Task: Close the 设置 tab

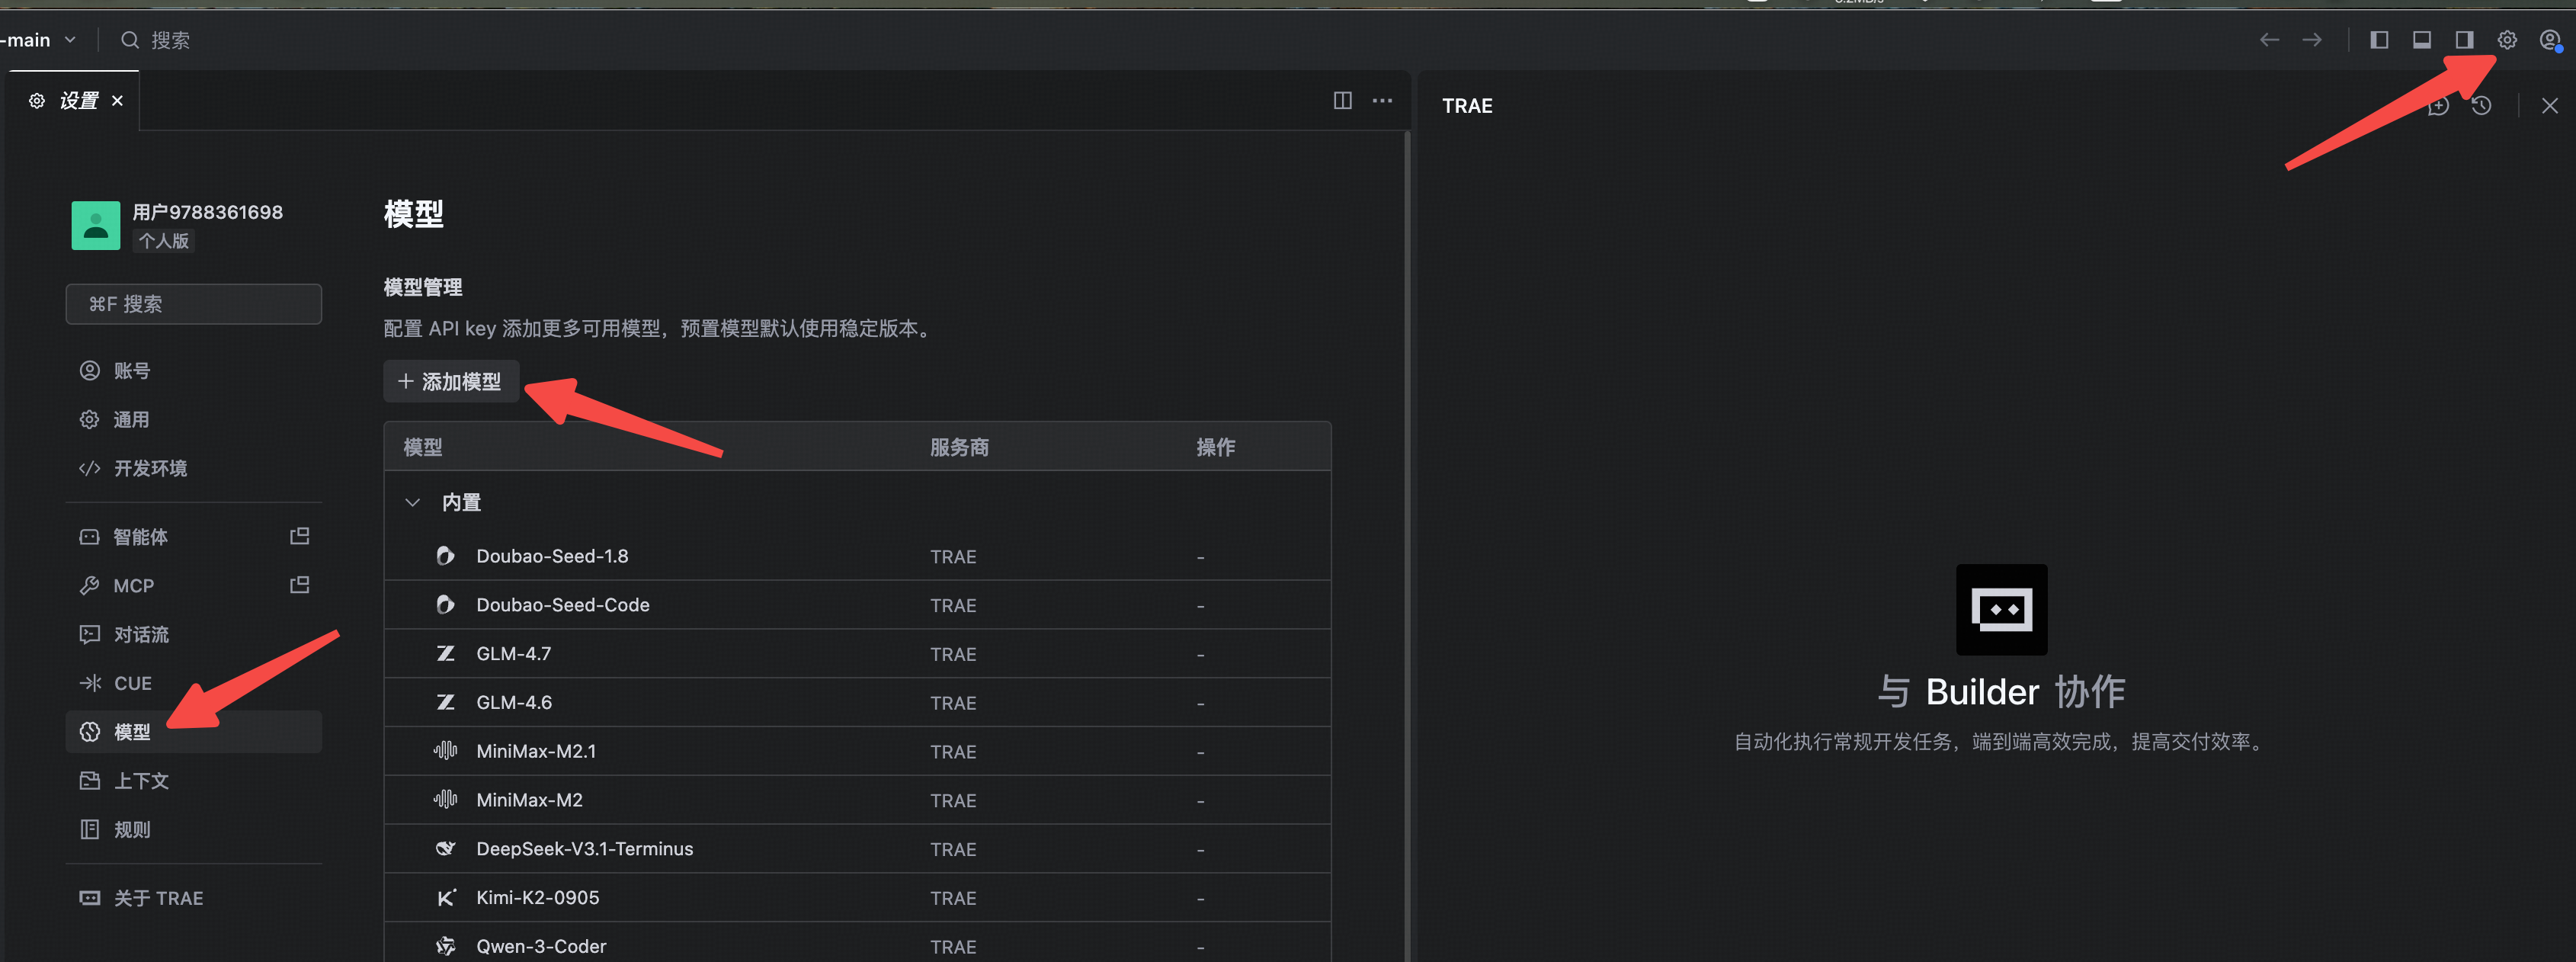Action: [117, 101]
